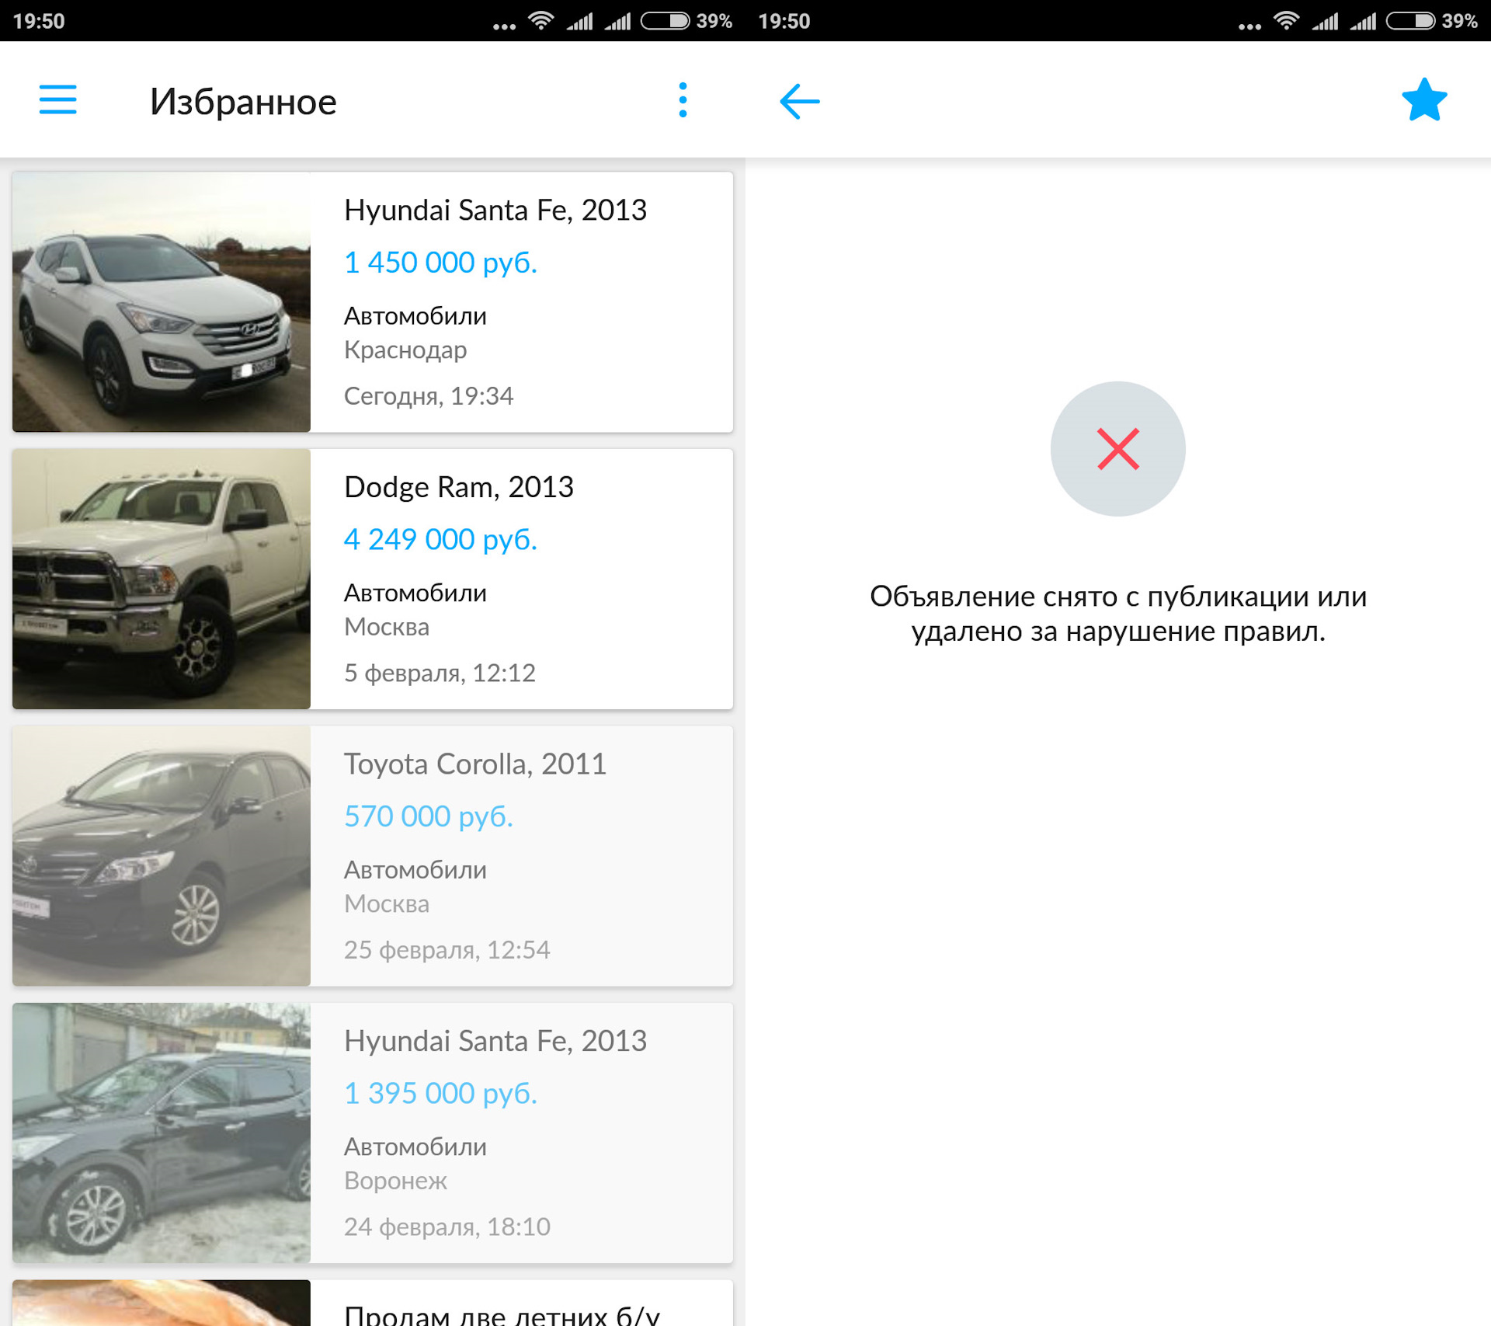Screen dimensions: 1491x1326
Task: Click the price 570 000 руб.
Action: 428,816
